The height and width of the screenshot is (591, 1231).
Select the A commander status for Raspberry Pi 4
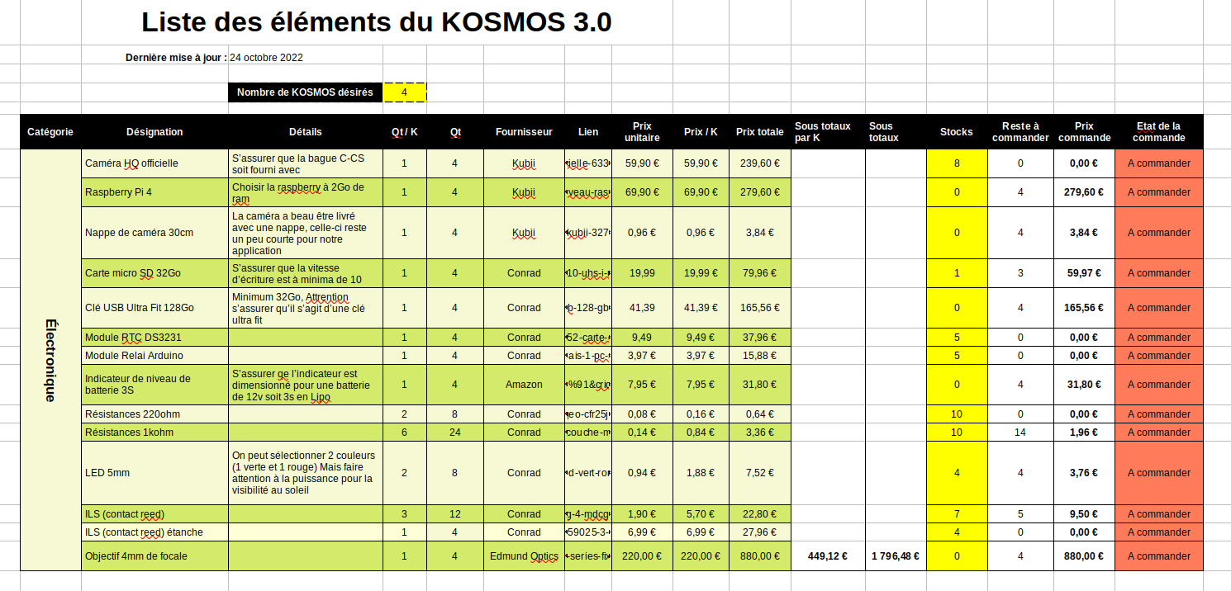[1159, 192]
